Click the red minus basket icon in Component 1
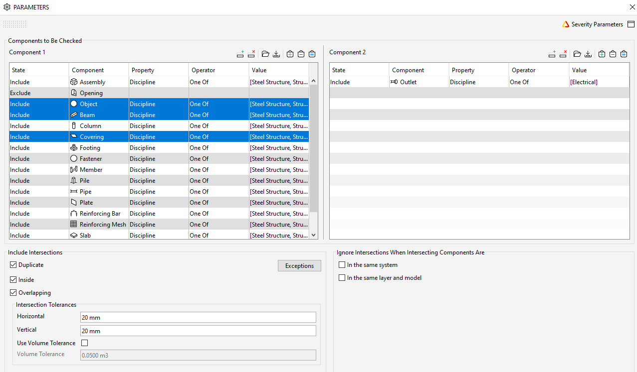The width and height of the screenshot is (637, 372). click(x=301, y=54)
